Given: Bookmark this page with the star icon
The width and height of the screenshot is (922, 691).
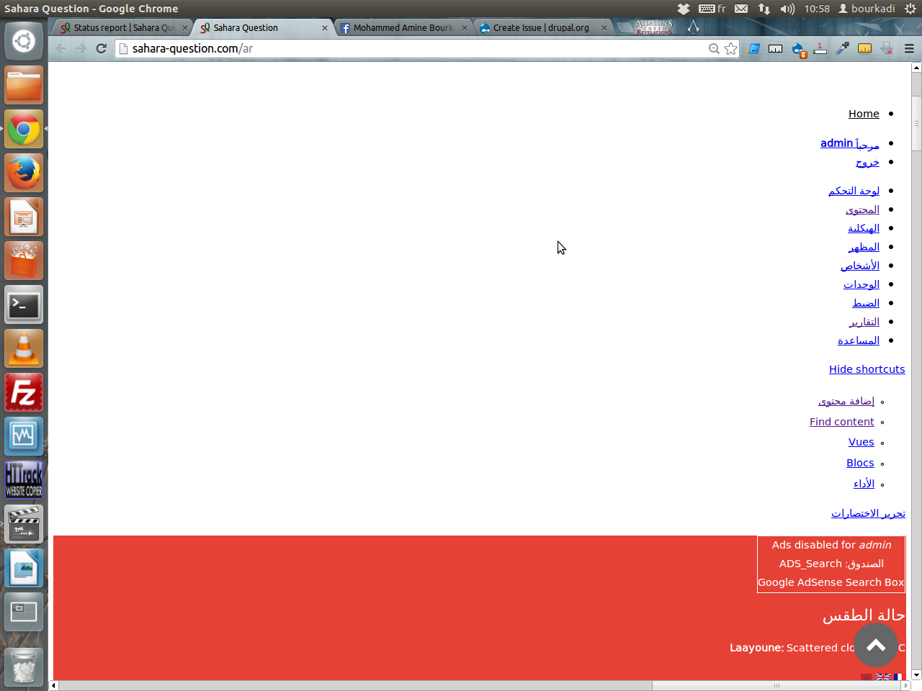Looking at the screenshot, I should click(x=731, y=48).
